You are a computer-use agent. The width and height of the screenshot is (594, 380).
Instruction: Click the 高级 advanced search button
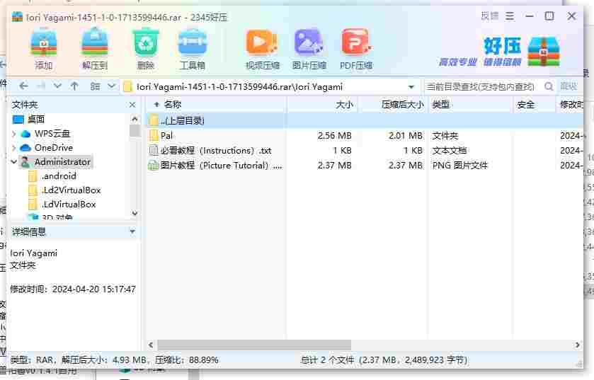[x=569, y=86]
